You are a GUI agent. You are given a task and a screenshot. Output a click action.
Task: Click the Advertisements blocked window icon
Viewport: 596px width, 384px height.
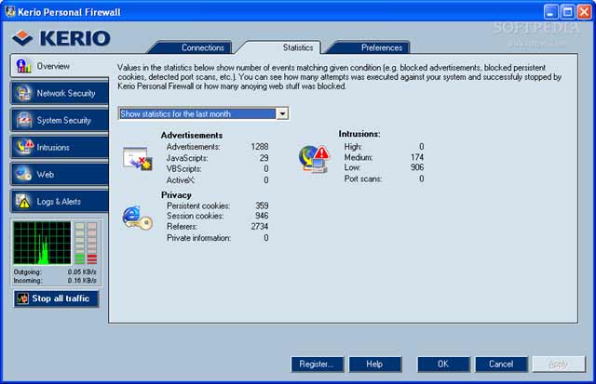pyautogui.click(x=137, y=159)
